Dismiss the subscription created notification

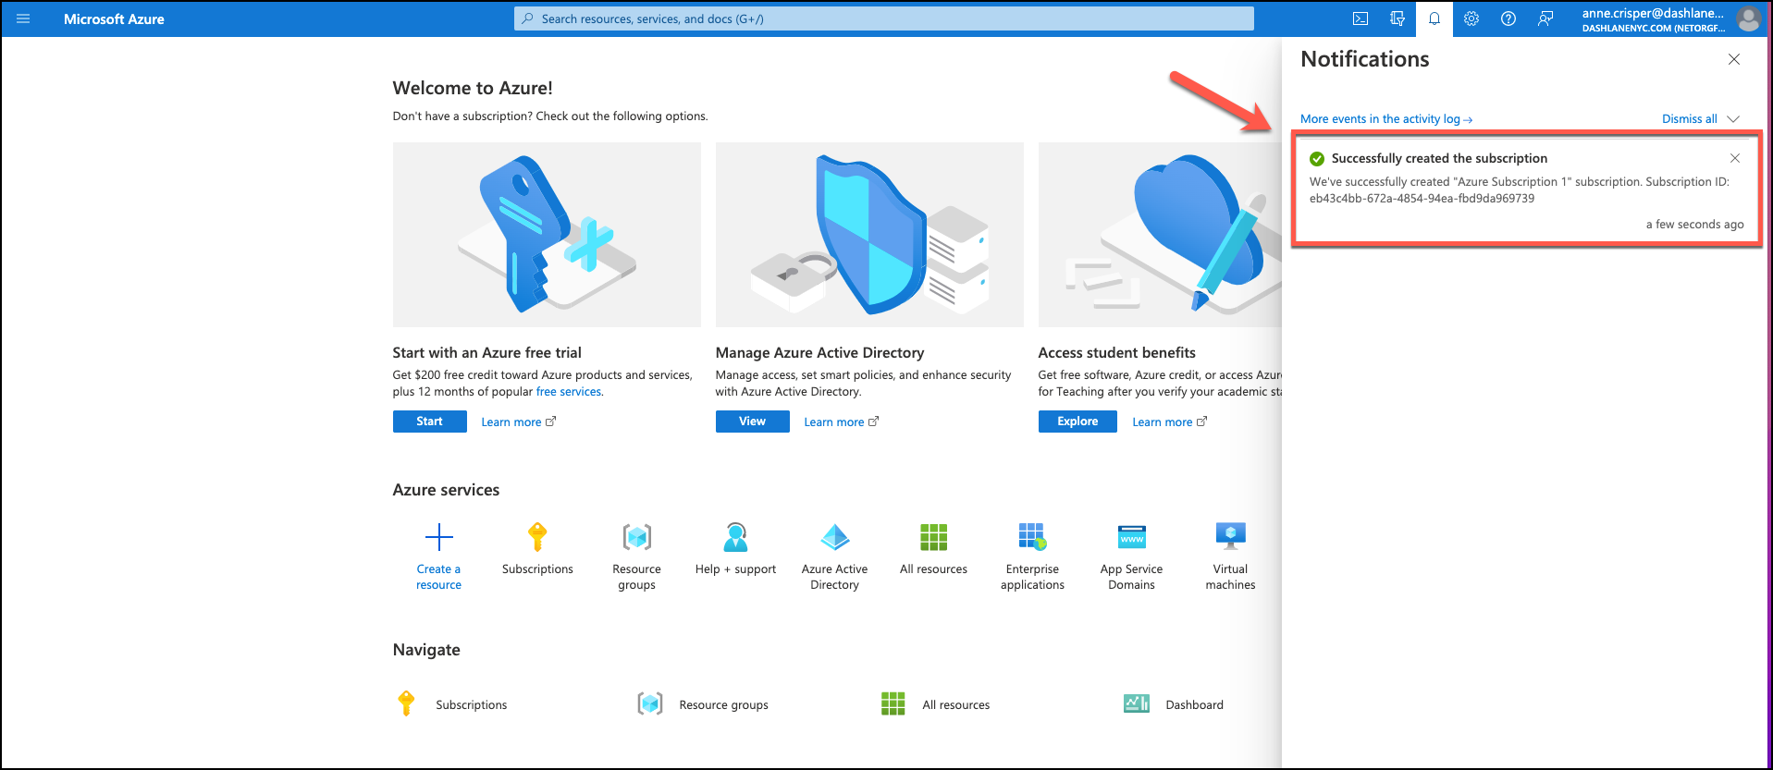click(x=1735, y=158)
